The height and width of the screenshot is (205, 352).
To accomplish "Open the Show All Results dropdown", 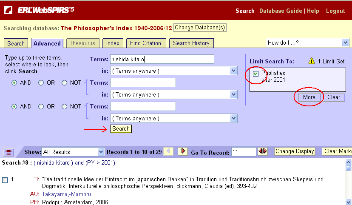I will click(73, 152).
